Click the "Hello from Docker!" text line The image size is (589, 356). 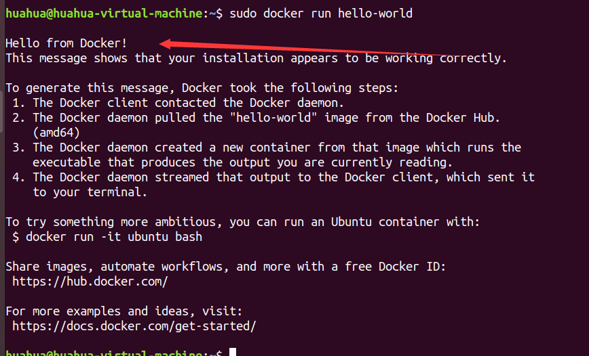click(x=66, y=43)
